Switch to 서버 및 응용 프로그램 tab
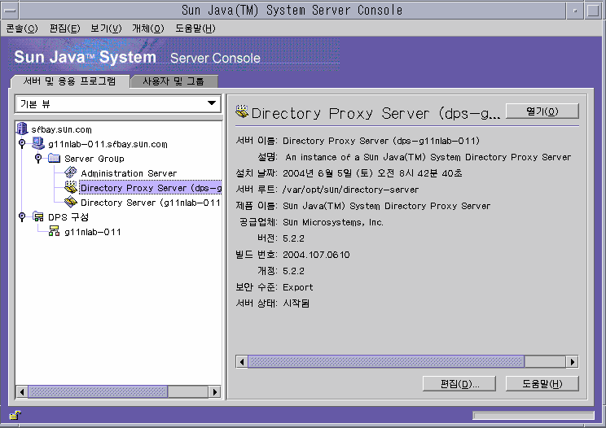 tap(69, 81)
